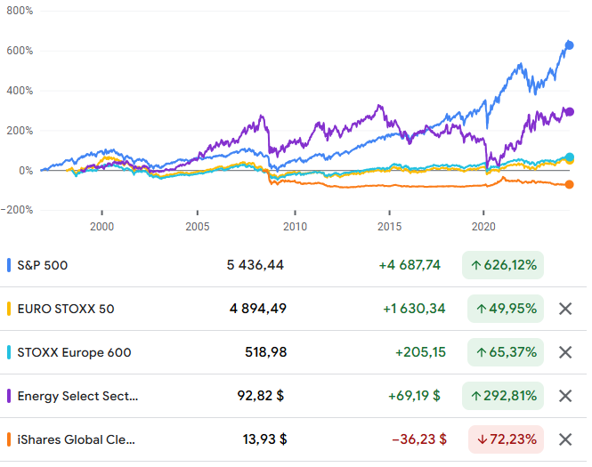Image resolution: width=592 pixels, height=467 pixels.
Task: Open the STOXX Europe 600 link
Action: [x=74, y=352]
